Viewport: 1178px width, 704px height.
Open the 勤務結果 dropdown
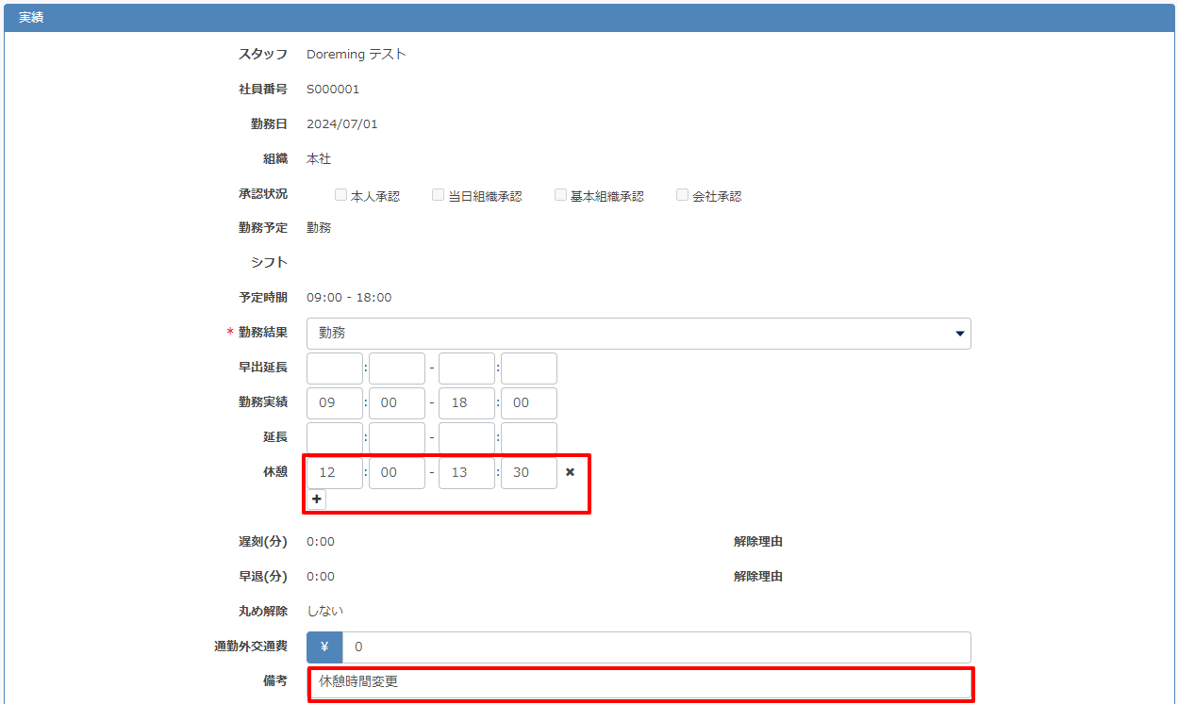point(638,334)
